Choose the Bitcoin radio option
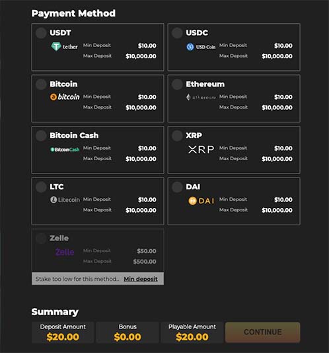Image resolution: width=329 pixels, height=353 pixels. click(x=41, y=84)
